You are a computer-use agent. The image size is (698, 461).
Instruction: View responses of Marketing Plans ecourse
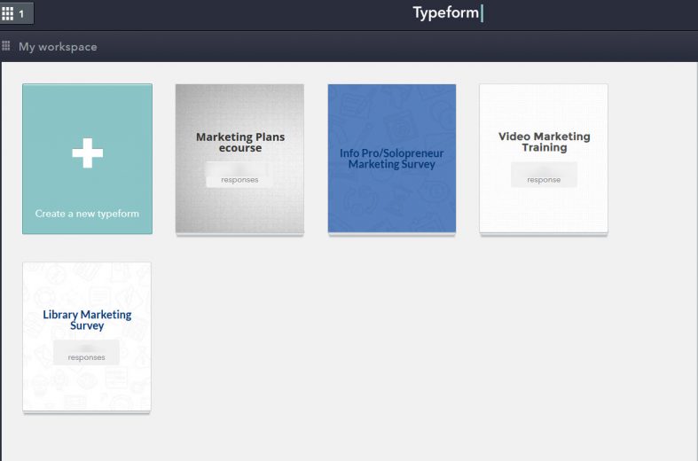(239, 175)
